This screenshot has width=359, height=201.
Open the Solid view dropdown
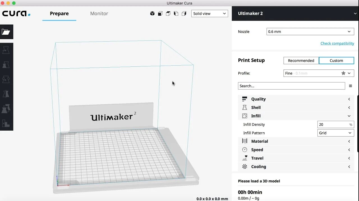[x=210, y=13]
